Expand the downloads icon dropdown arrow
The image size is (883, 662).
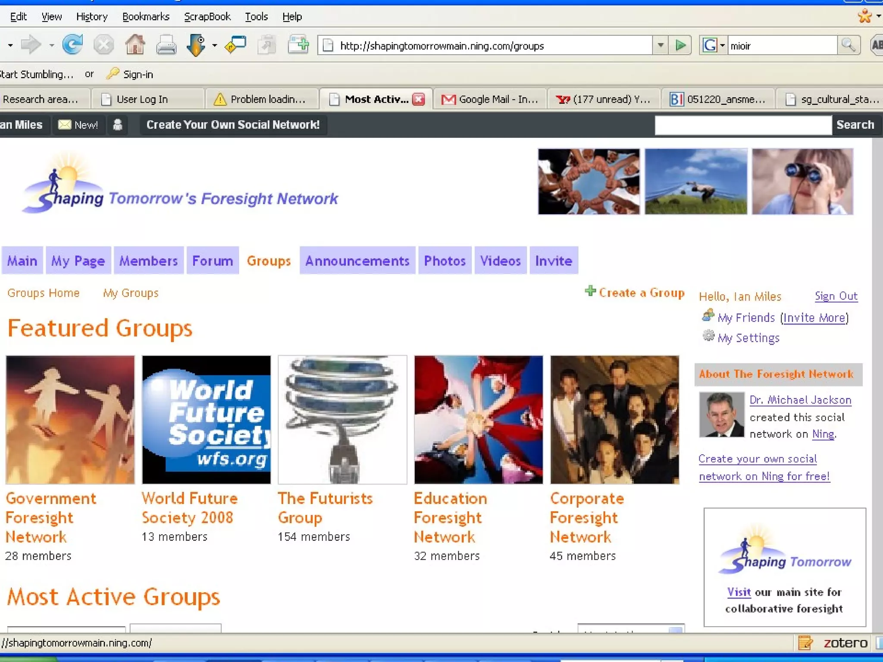214,45
